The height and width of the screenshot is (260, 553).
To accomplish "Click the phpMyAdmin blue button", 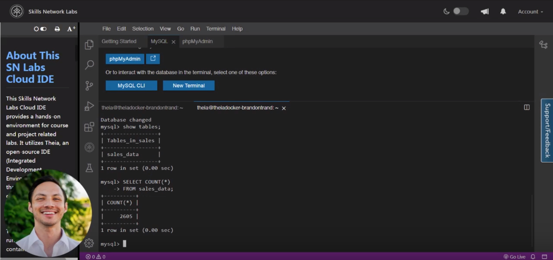I will tap(125, 59).
